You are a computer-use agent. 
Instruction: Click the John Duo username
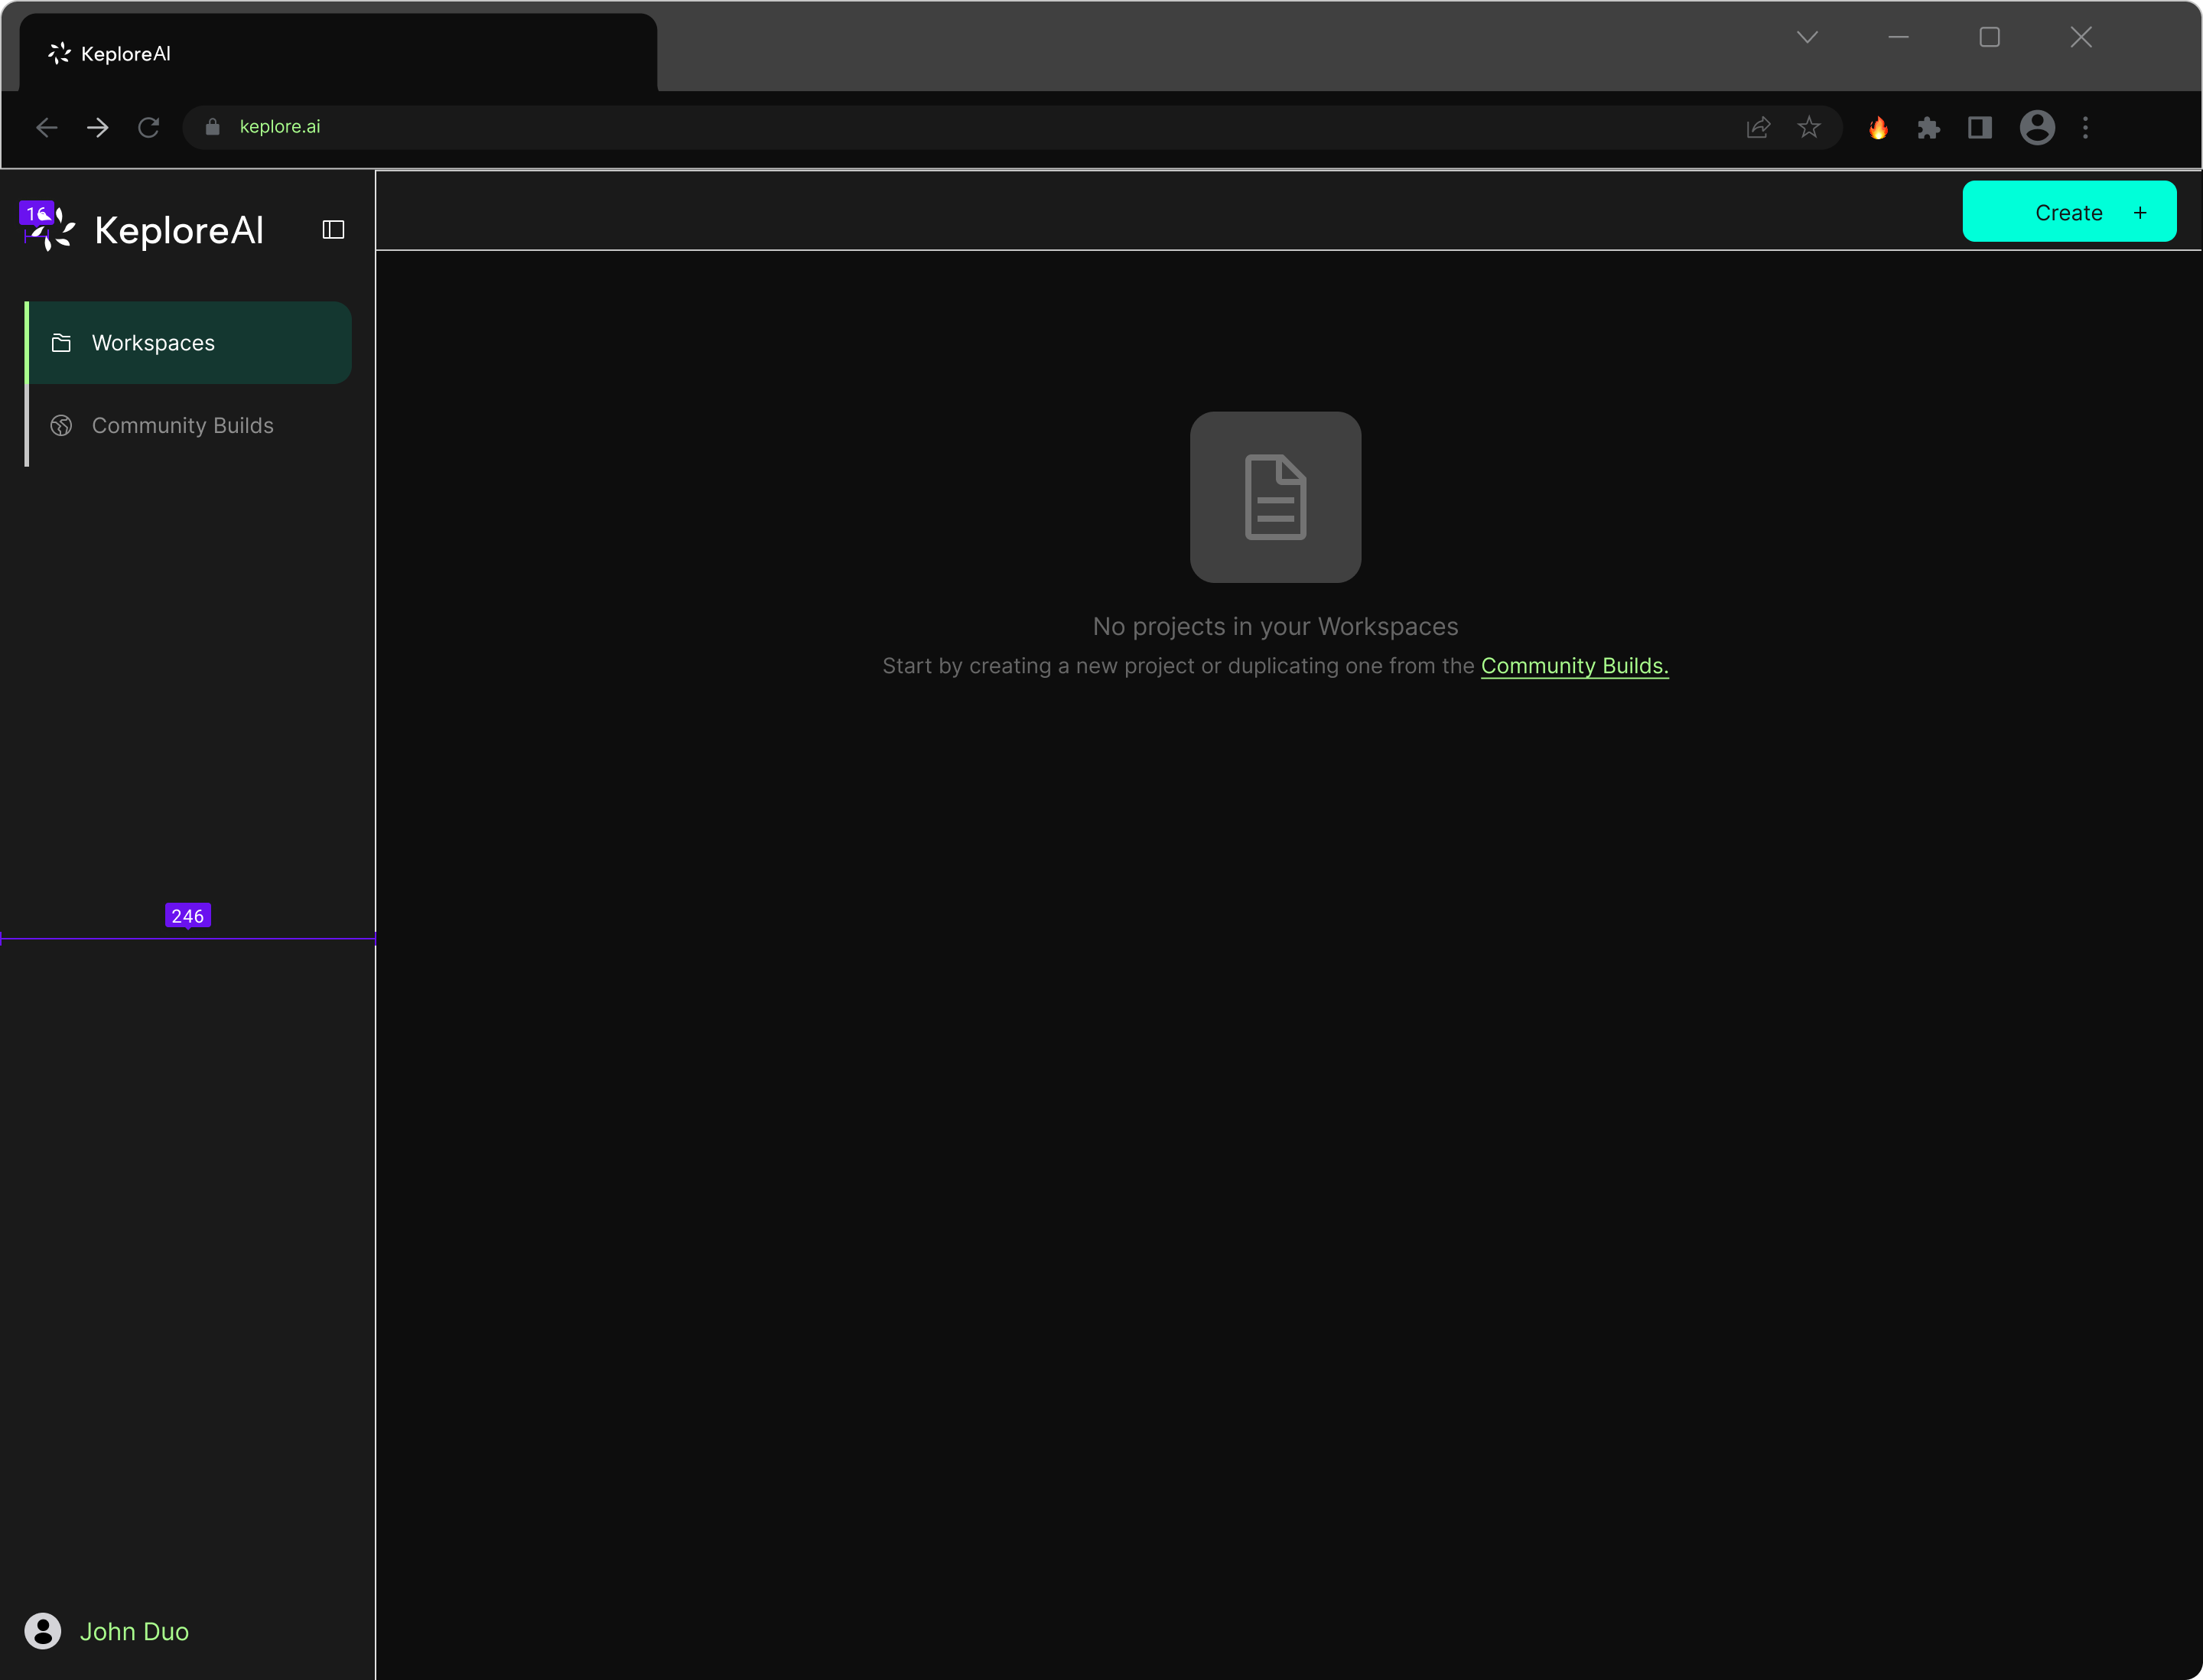[x=134, y=1631]
